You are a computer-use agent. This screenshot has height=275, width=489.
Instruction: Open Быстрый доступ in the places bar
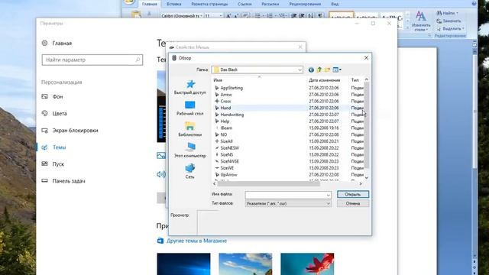click(x=190, y=87)
